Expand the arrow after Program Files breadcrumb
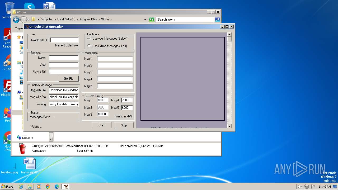This screenshot has width=338, height=190. coord(99,20)
